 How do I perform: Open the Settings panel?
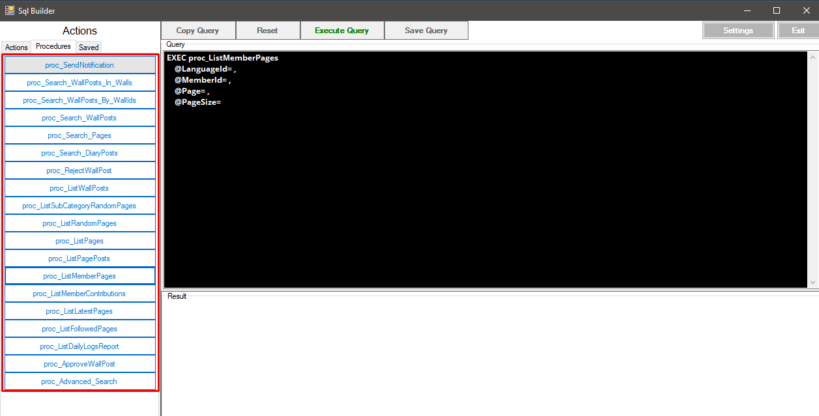(x=738, y=30)
